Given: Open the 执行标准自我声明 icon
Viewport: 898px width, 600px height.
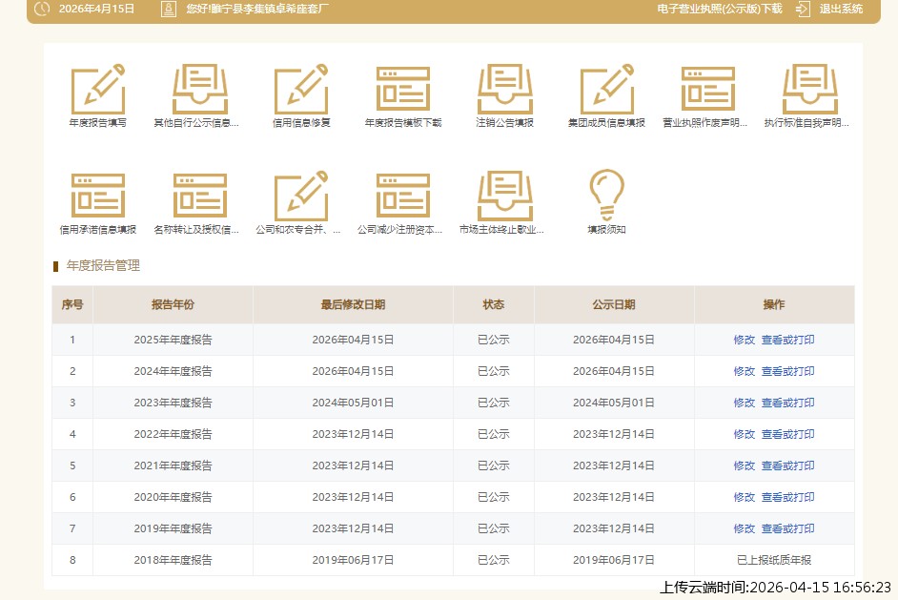Looking at the screenshot, I should tap(809, 90).
